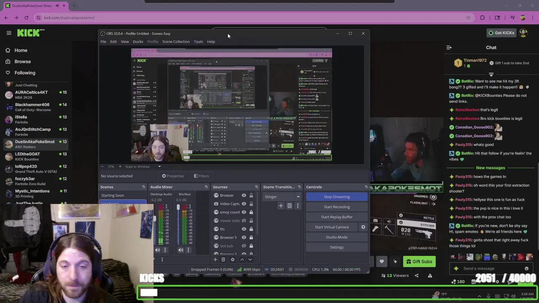
Task: Toggle lock on the Browser 5 source
Action: pyautogui.click(x=251, y=237)
